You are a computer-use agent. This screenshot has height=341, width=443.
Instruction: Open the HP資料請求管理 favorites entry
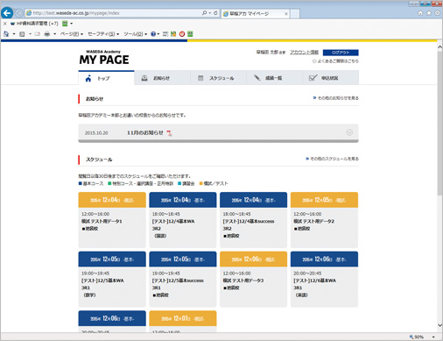click(34, 24)
